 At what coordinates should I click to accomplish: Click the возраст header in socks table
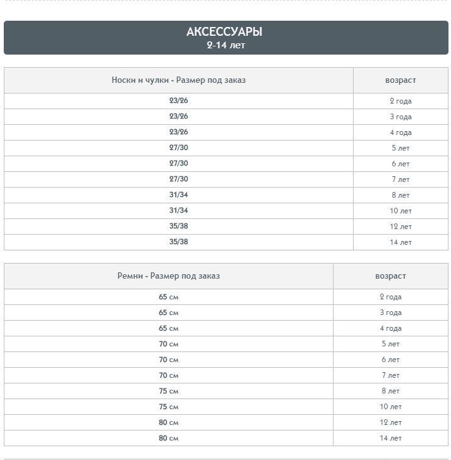tap(400, 80)
